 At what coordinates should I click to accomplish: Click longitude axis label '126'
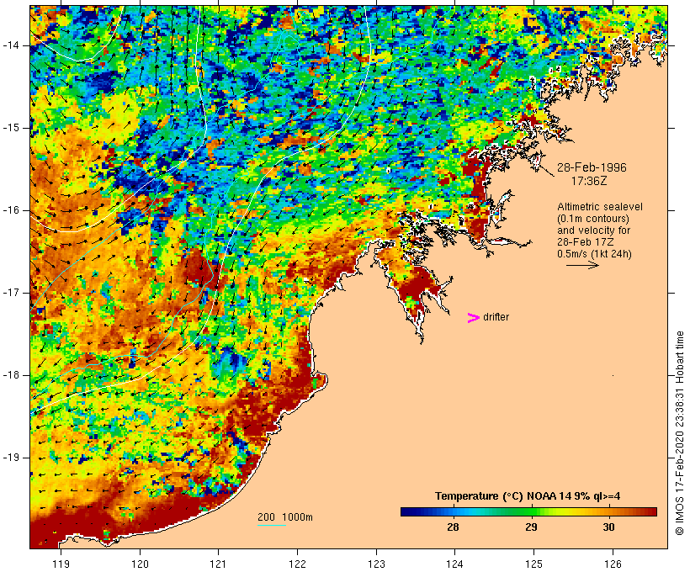tap(613, 564)
